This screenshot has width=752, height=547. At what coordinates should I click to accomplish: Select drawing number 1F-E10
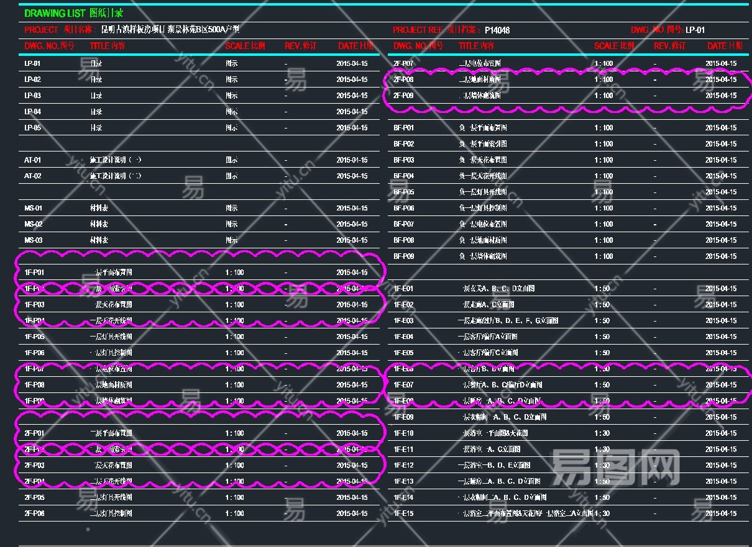click(x=403, y=433)
